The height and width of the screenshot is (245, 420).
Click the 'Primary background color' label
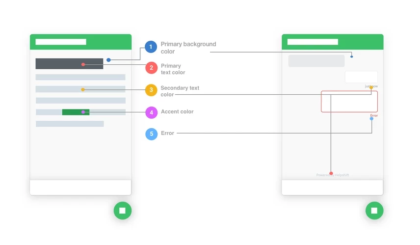coord(188,48)
